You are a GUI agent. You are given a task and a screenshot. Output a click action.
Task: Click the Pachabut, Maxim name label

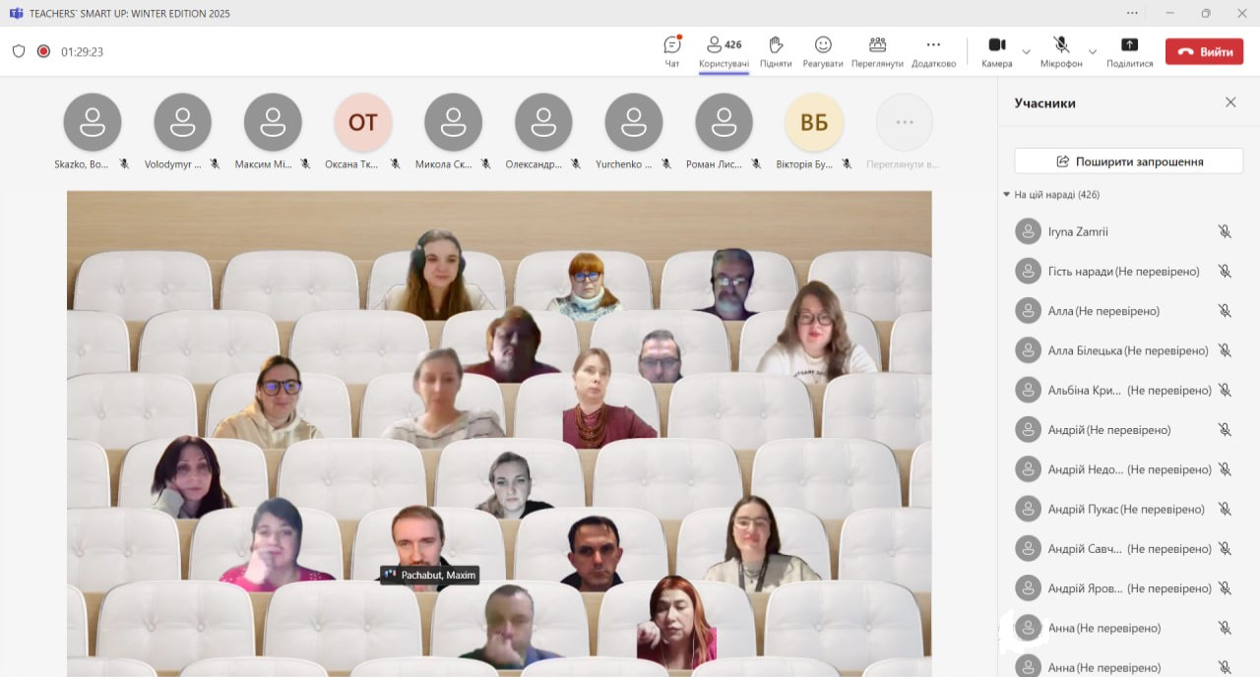pyautogui.click(x=430, y=575)
